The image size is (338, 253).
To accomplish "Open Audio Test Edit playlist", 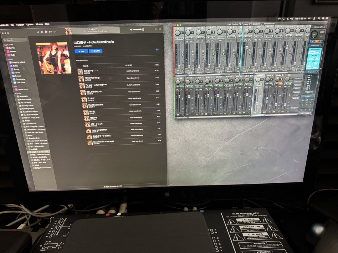I will click(x=29, y=124).
